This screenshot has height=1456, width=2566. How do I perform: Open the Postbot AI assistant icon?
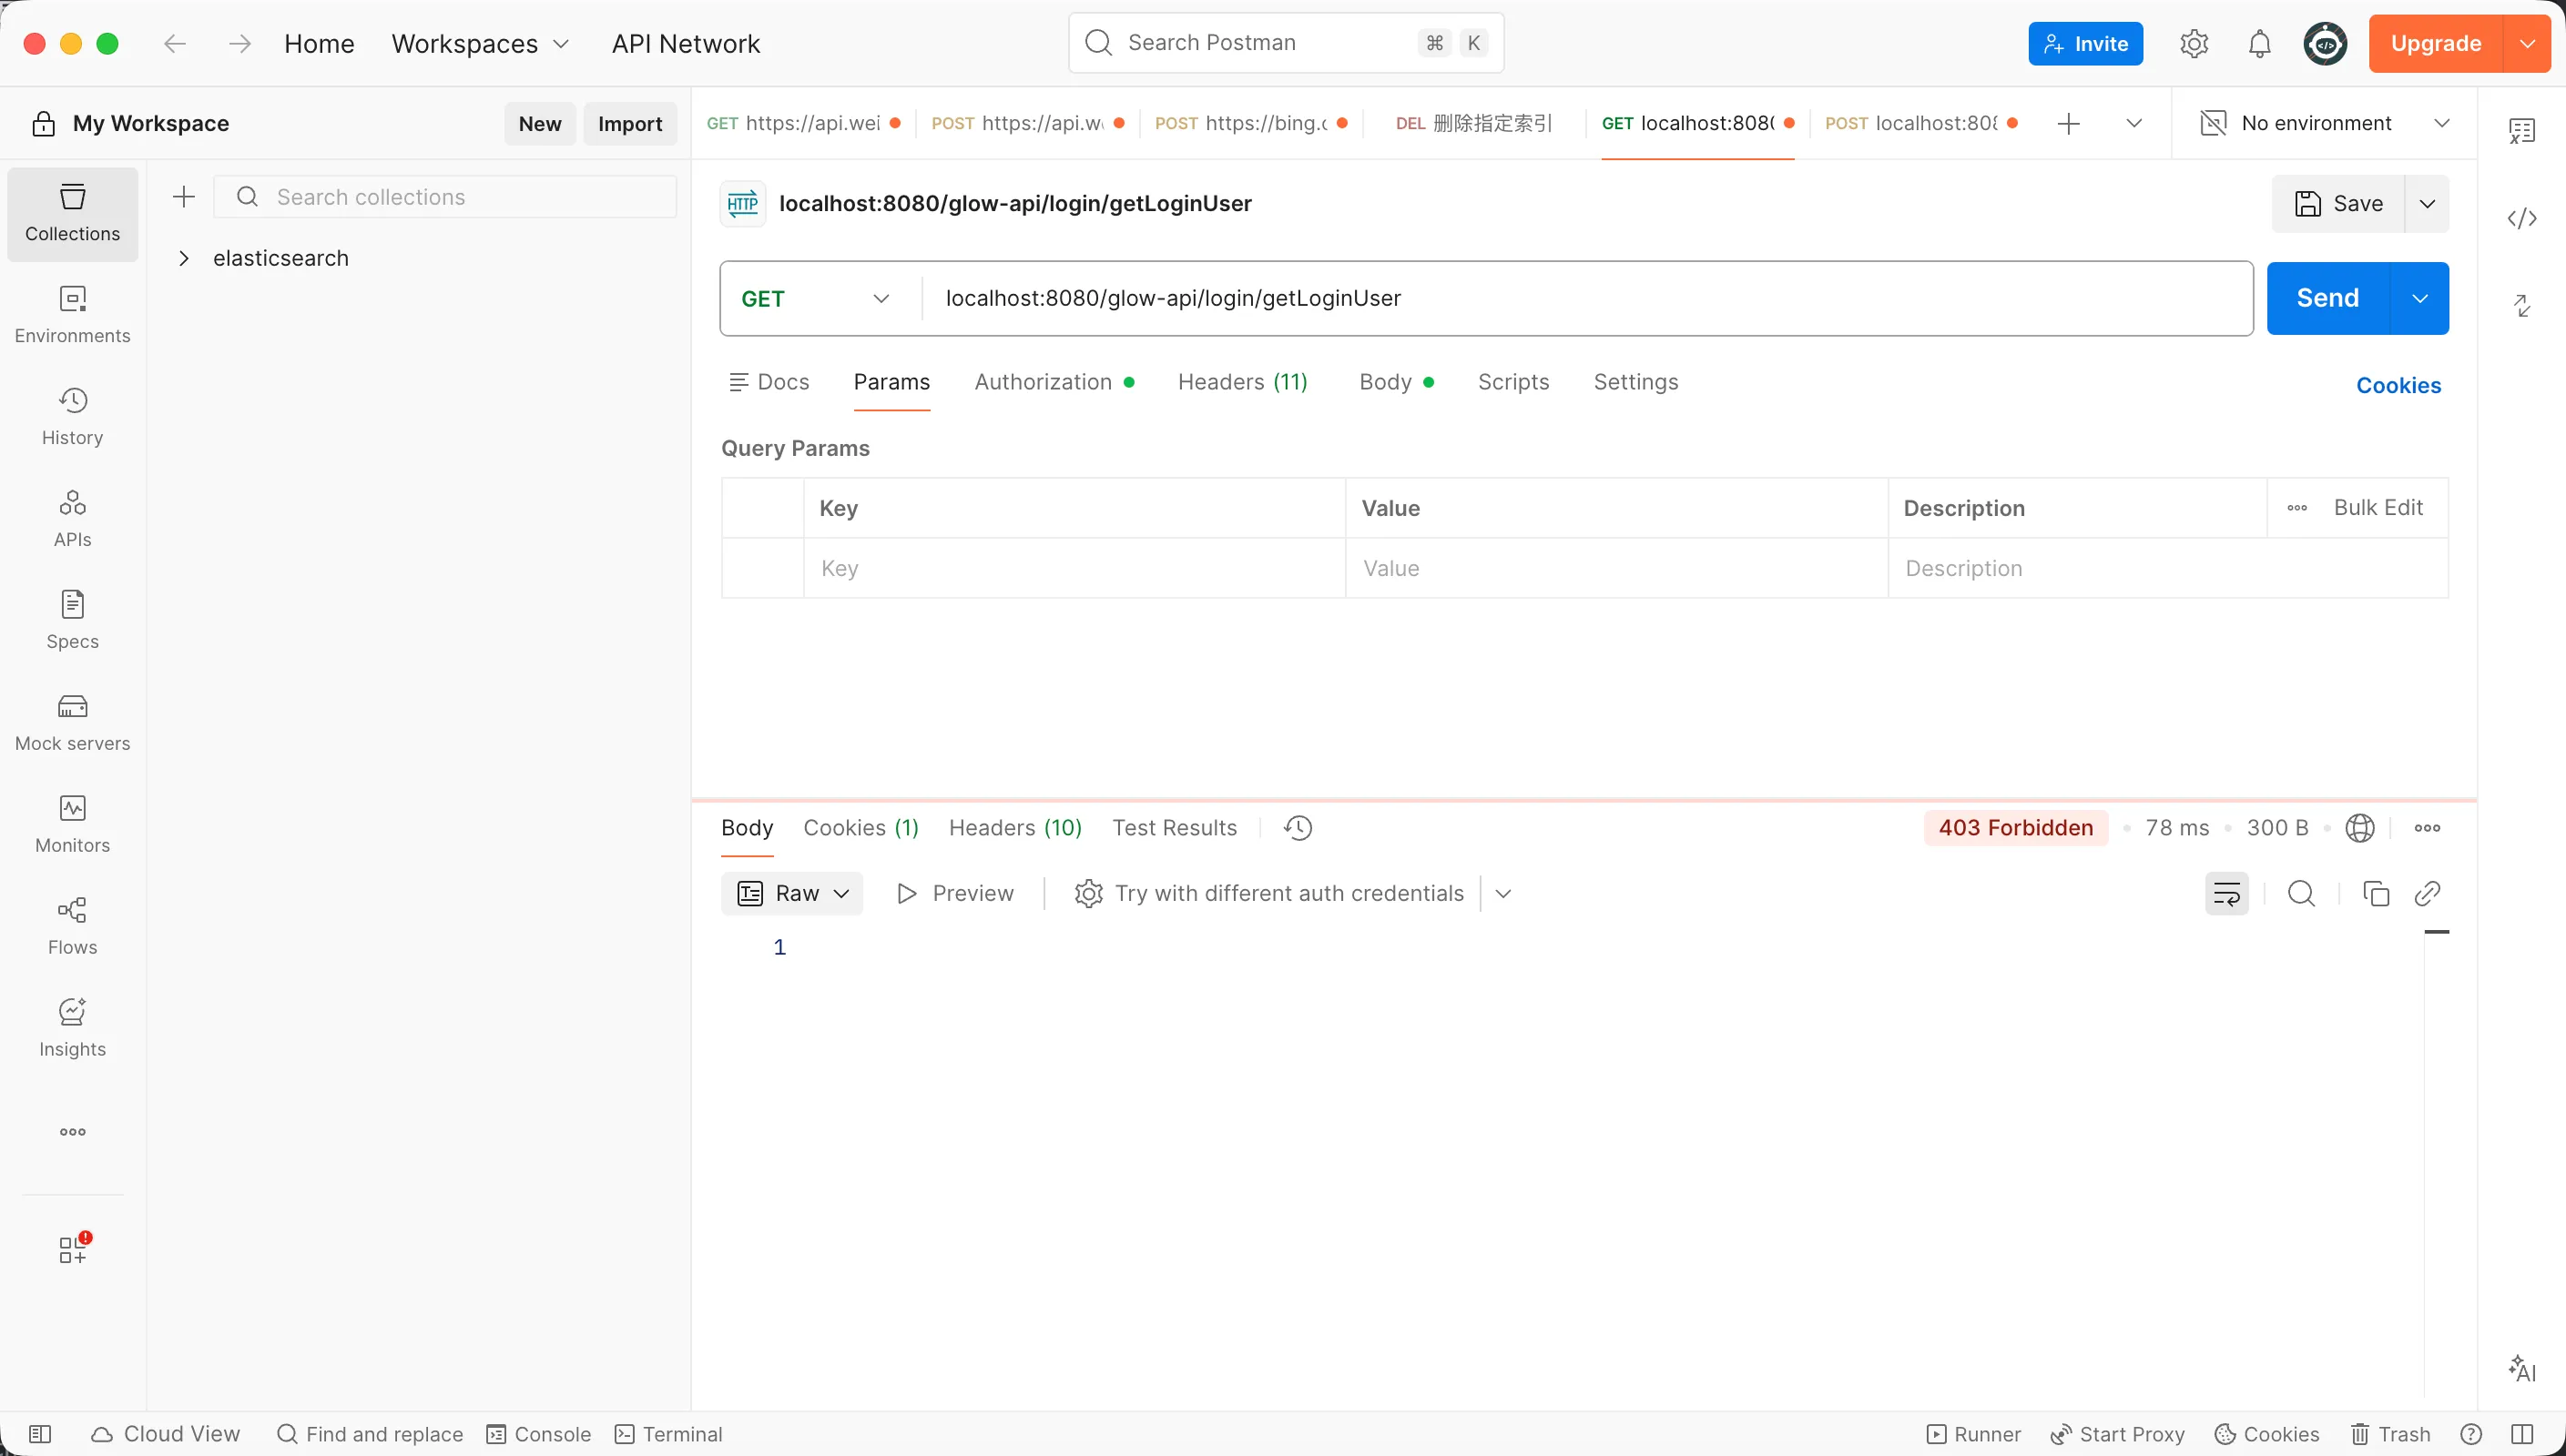2522,1368
